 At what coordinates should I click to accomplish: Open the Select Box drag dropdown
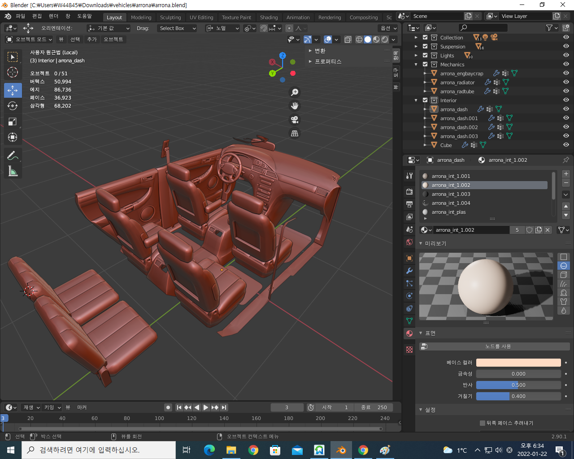pyautogui.click(x=178, y=28)
